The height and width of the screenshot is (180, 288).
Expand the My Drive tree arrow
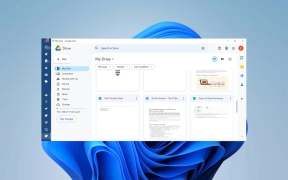55,68
